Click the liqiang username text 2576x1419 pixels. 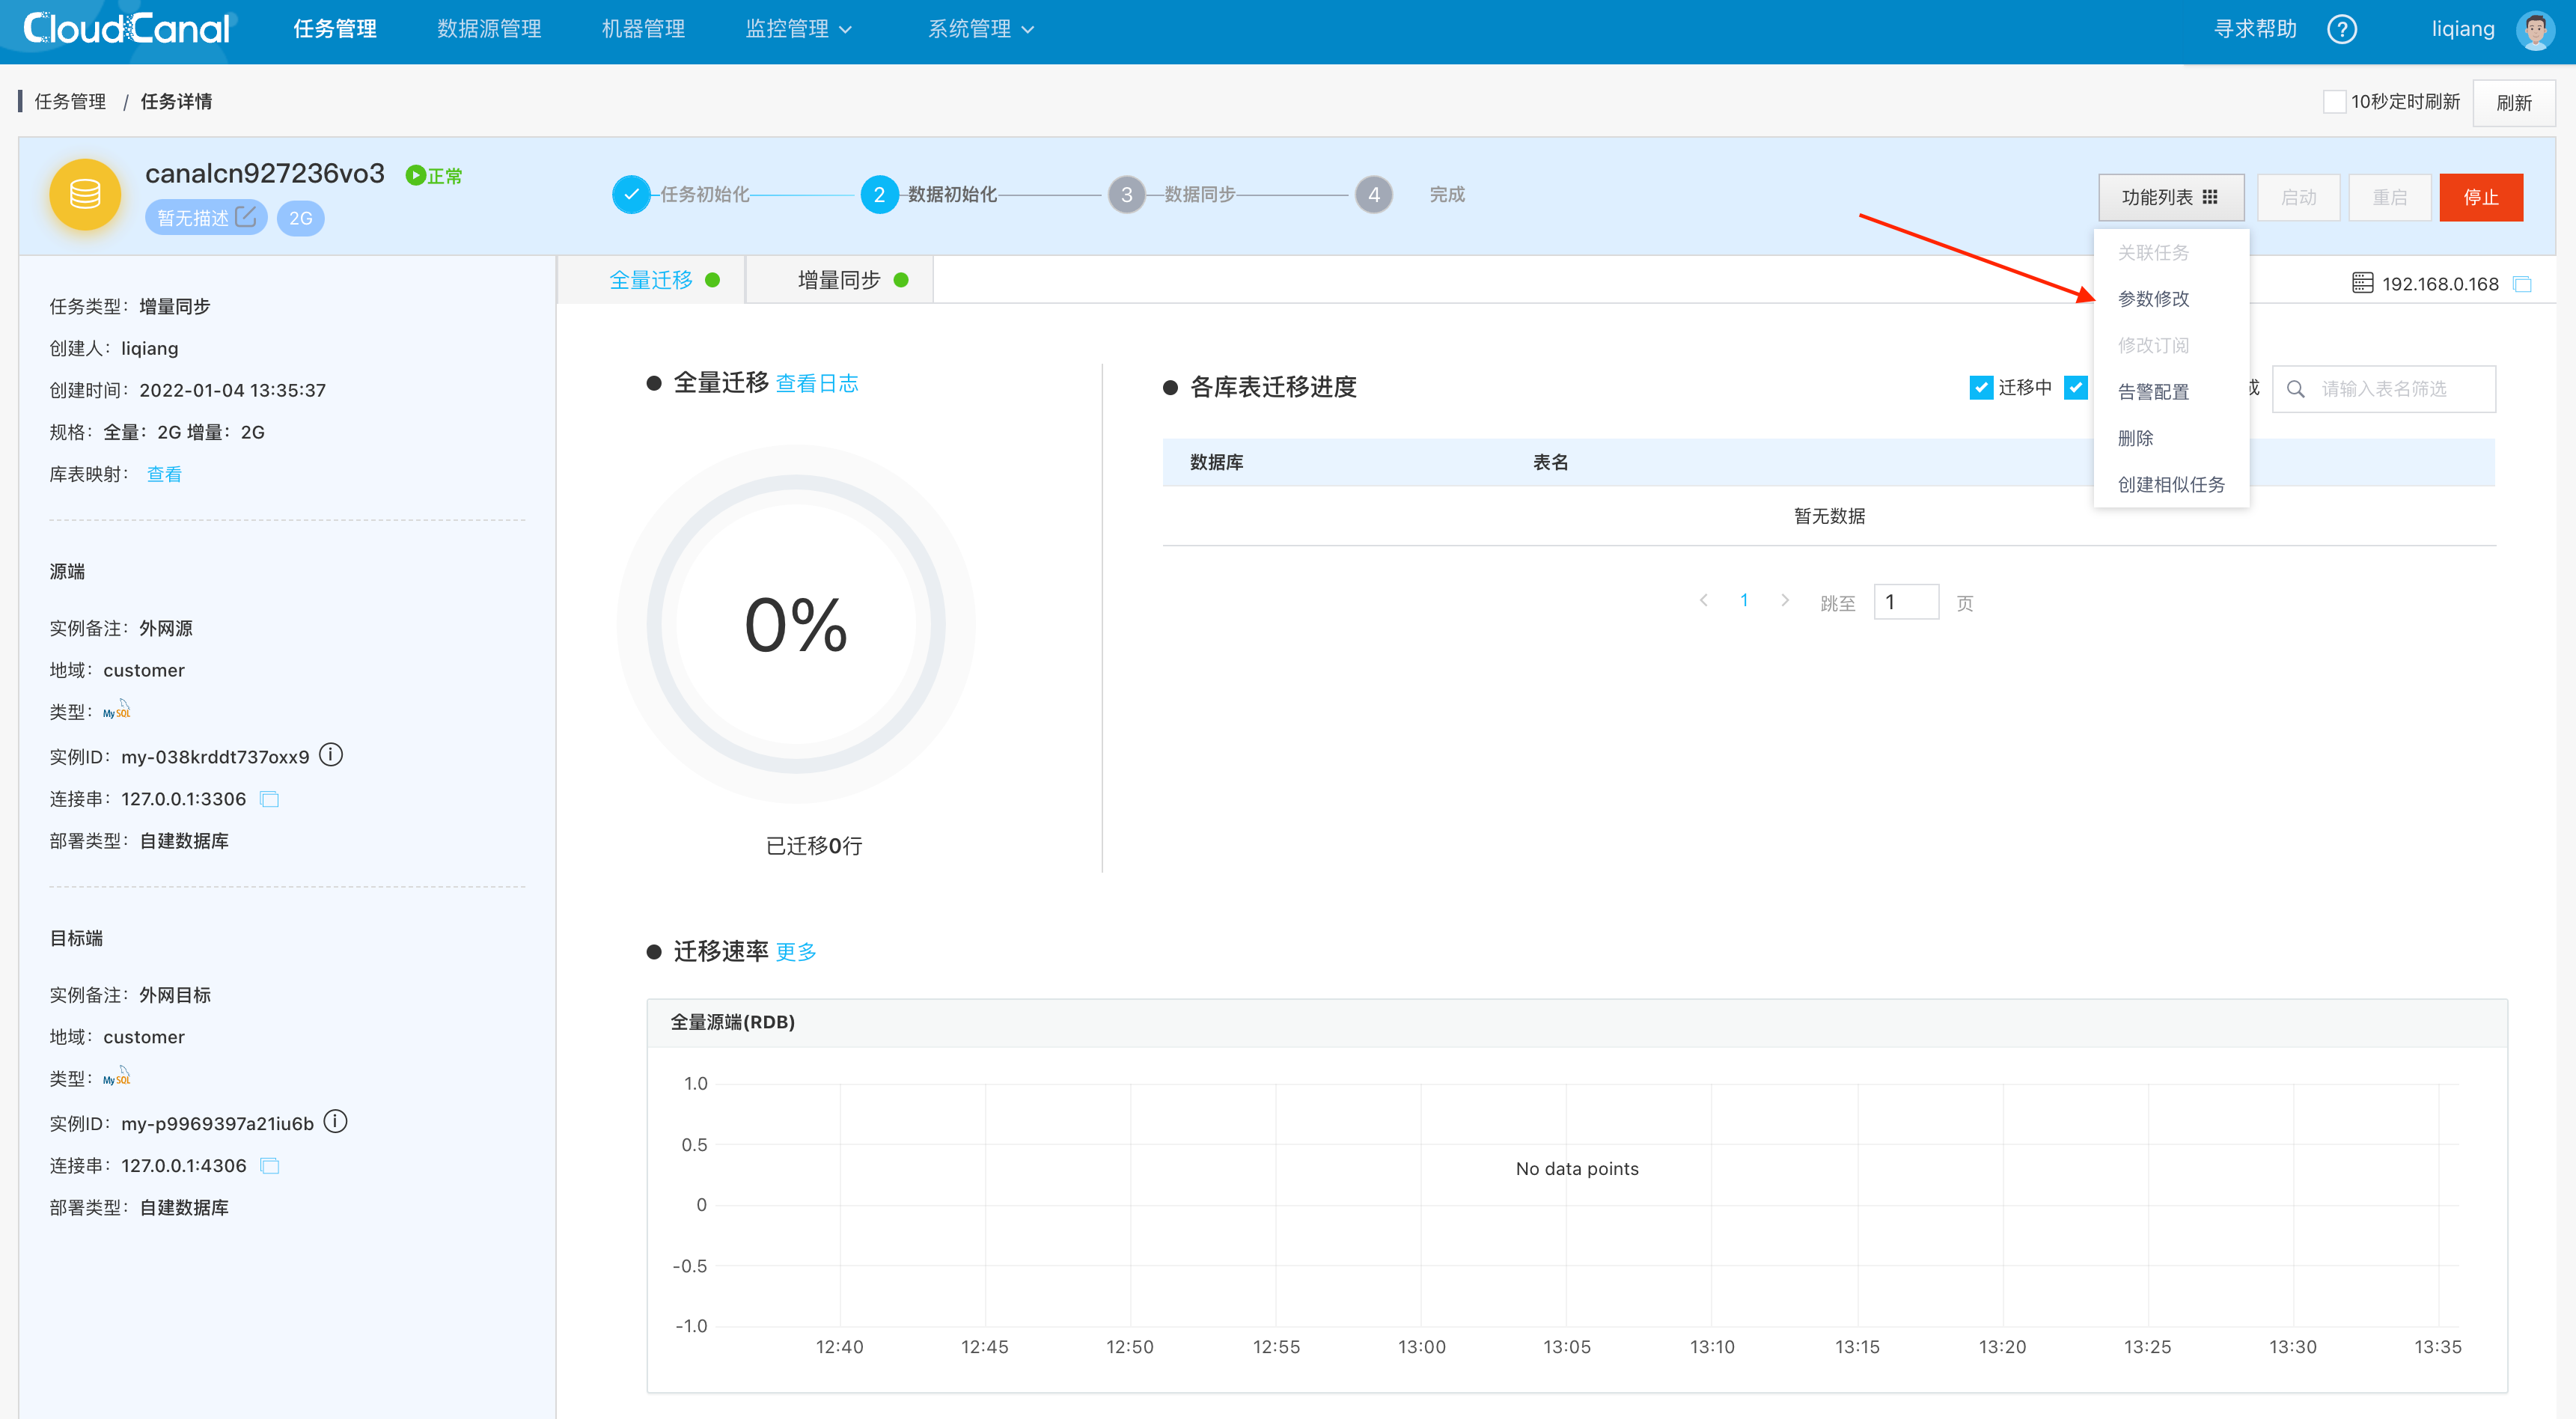point(2463,29)
